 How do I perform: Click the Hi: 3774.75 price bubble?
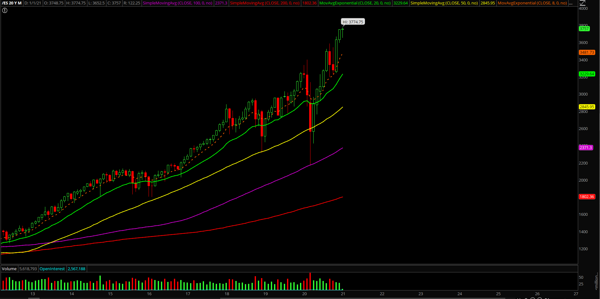353,22
